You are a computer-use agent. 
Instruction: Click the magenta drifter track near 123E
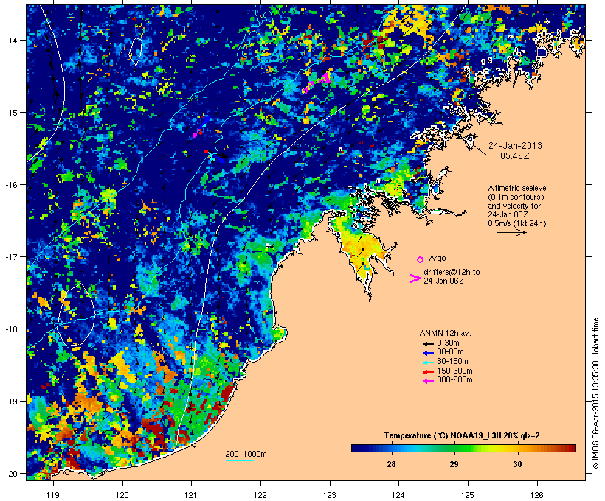[x=317, y=83]
